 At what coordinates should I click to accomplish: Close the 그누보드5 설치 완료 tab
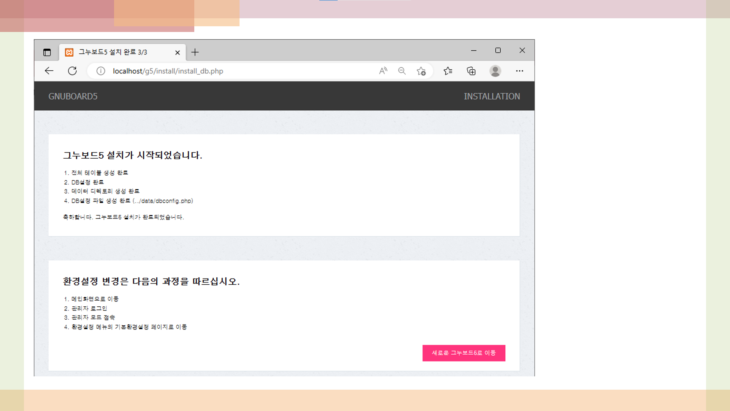click(x=178, y=53)
